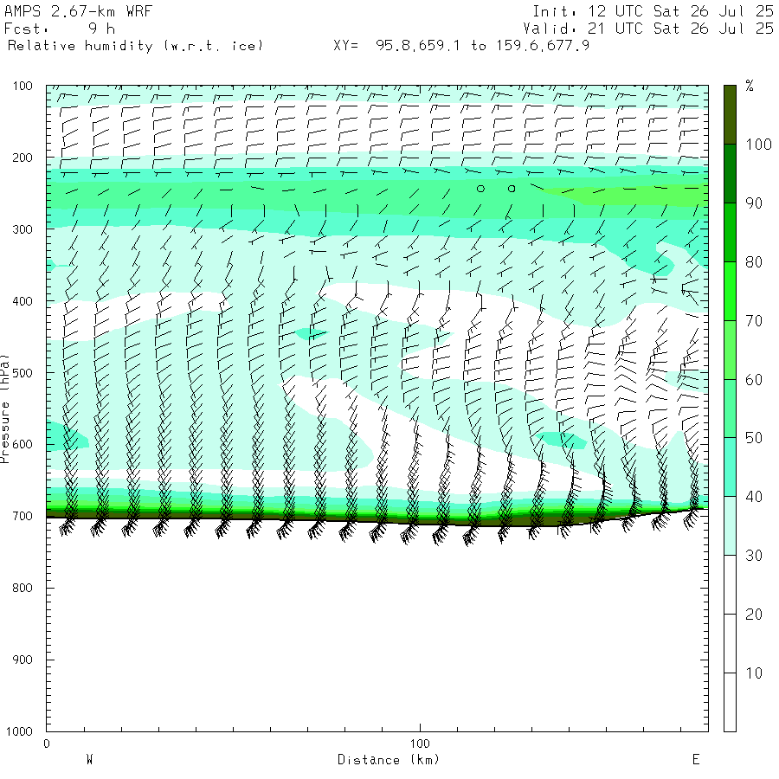Click the colorbar label '20'
Image resolution: width=779 pixels, height=779 pixels.
pos(754,615)
